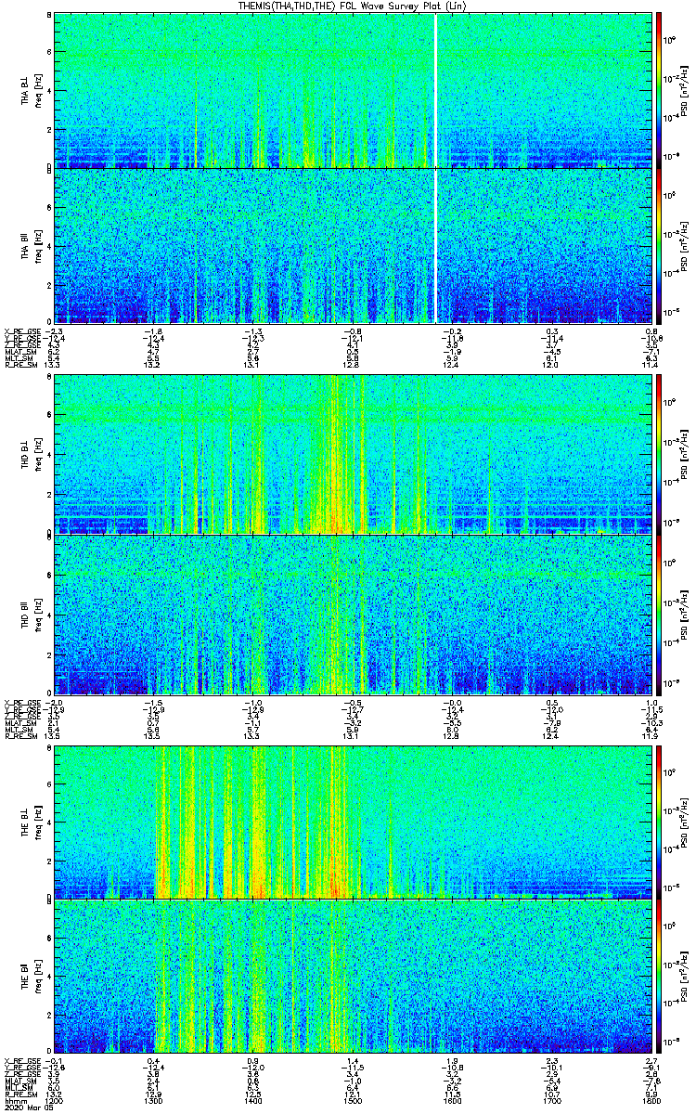Click the THE B perpendicular PSD color bar
This screenshot has height=1114, width=696.
(659, 821)
